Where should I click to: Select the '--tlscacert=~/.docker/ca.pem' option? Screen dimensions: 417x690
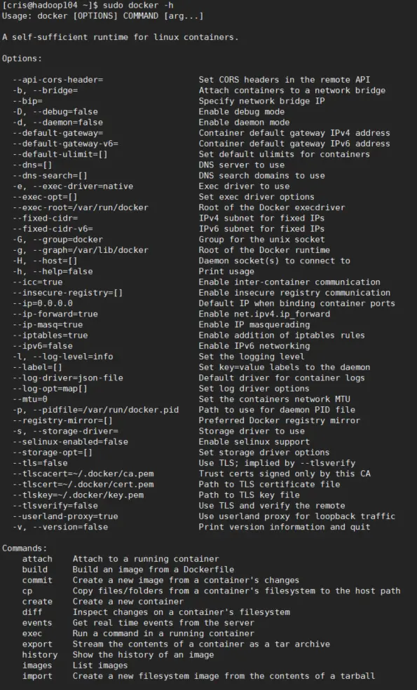tap(83, 474)
